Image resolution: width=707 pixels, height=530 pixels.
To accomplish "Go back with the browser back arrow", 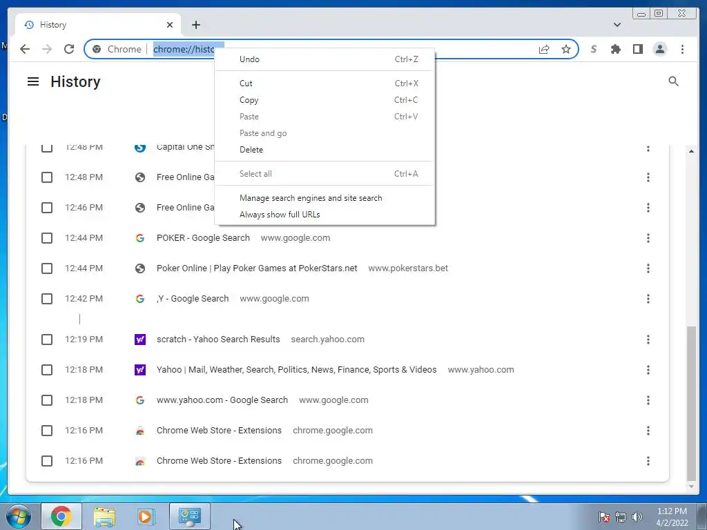I will point(25,49).
